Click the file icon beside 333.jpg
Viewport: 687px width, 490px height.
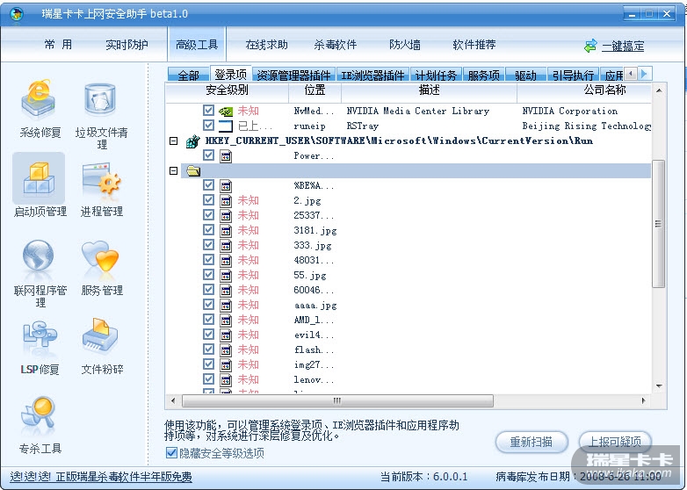point(226,246)
